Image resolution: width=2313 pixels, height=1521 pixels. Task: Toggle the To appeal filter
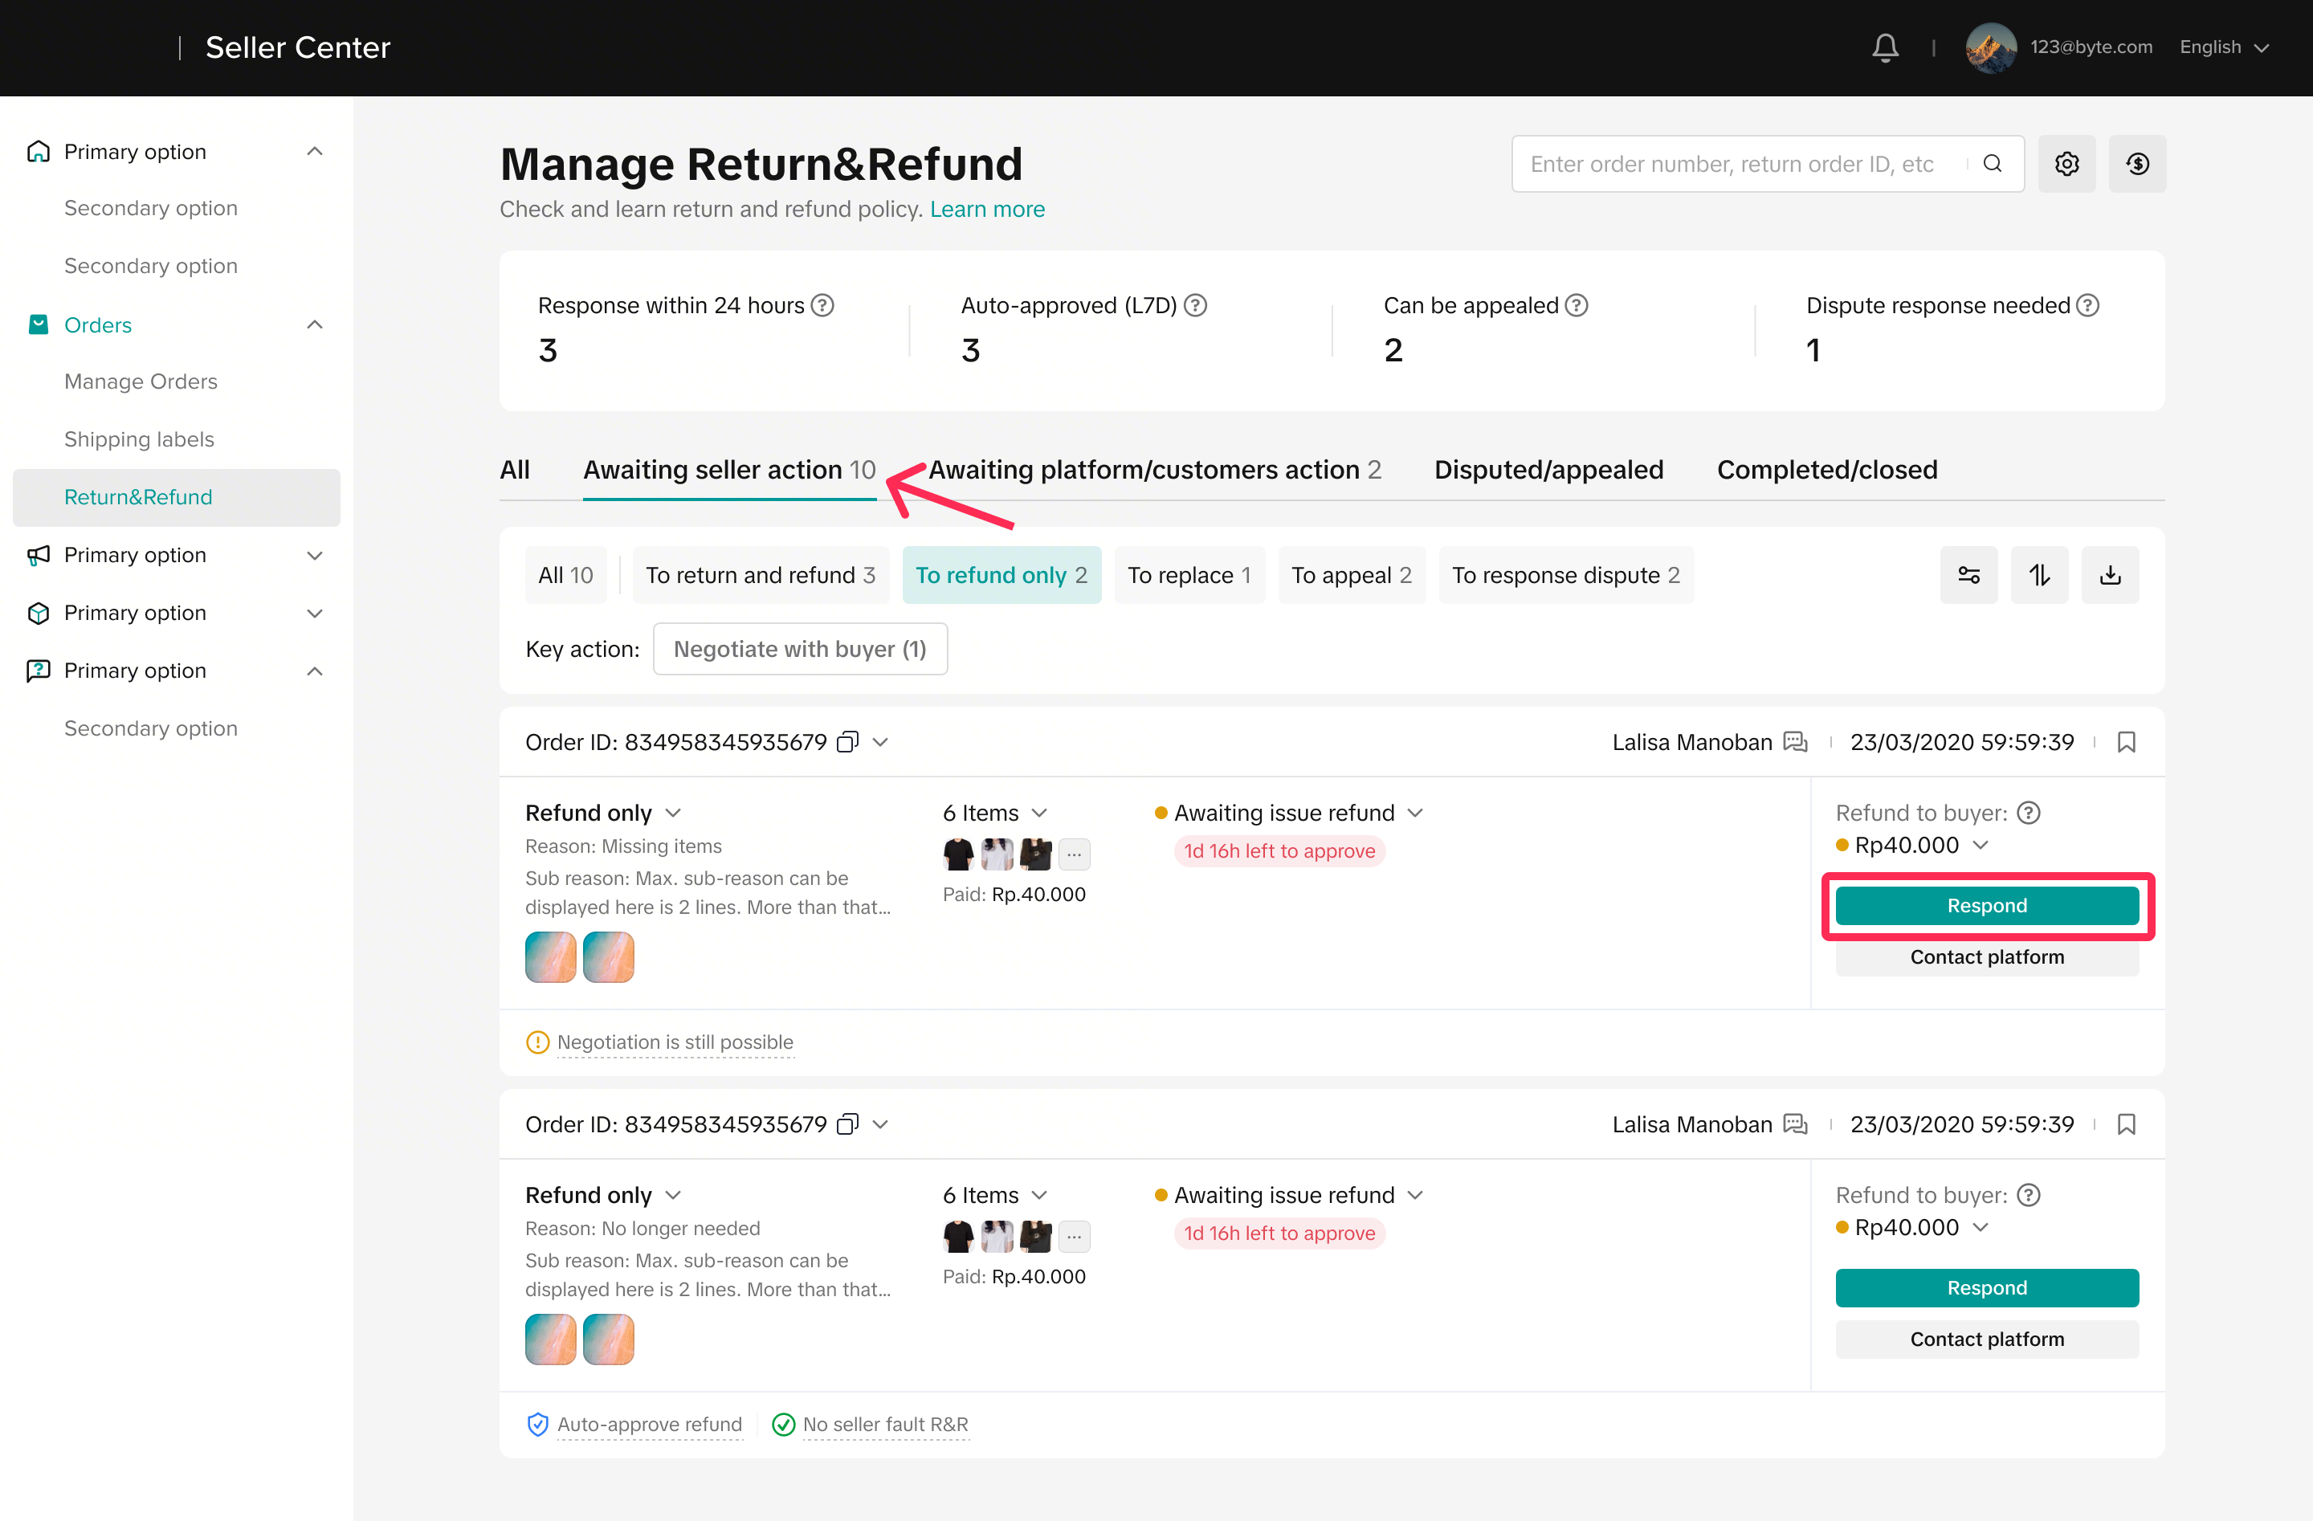coord(1352,575)
